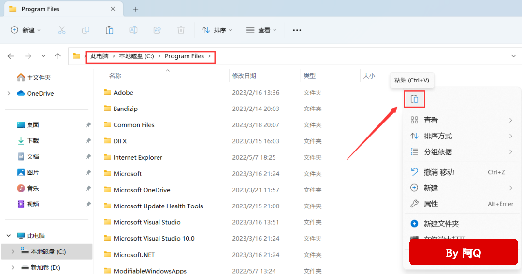Viewport: 522px width, 274px height.
Task: Open the 查看 view dropdown
Action: pos(261,30)
